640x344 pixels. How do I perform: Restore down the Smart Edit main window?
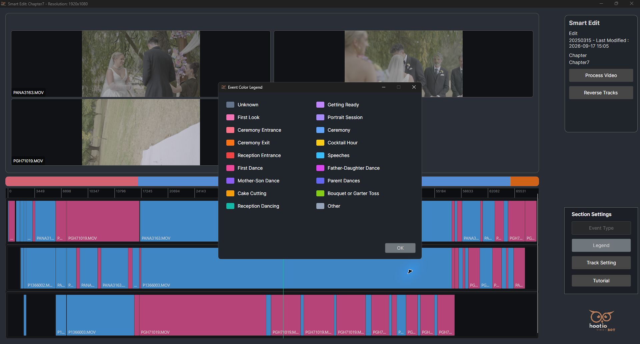pyautogui.click(x=616, y=4)
